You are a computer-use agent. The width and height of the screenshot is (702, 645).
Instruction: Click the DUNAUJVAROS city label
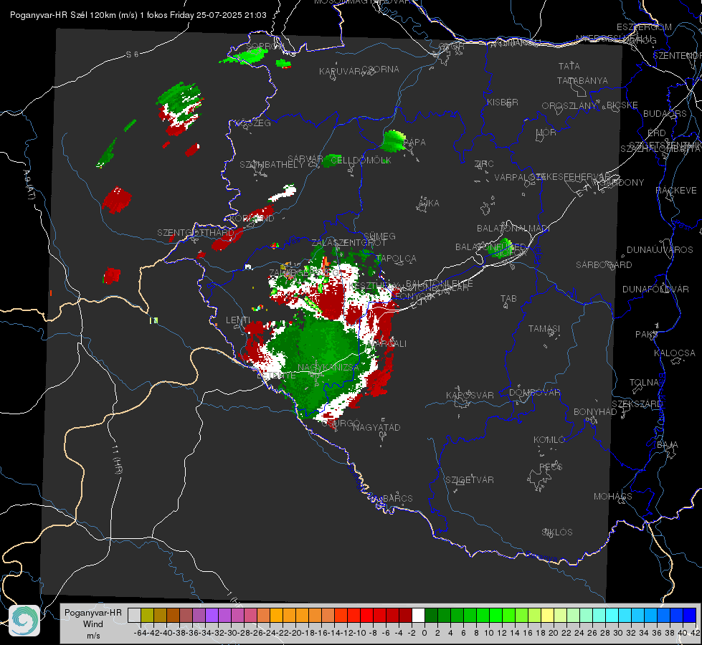pyautogui.click(x=660, y=250)
